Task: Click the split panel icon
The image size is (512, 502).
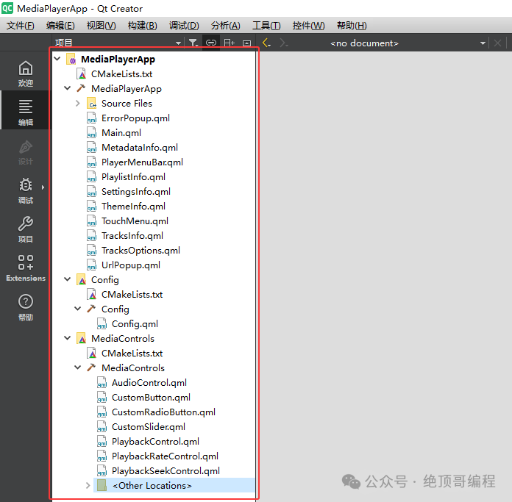Action: coord(230,43)
